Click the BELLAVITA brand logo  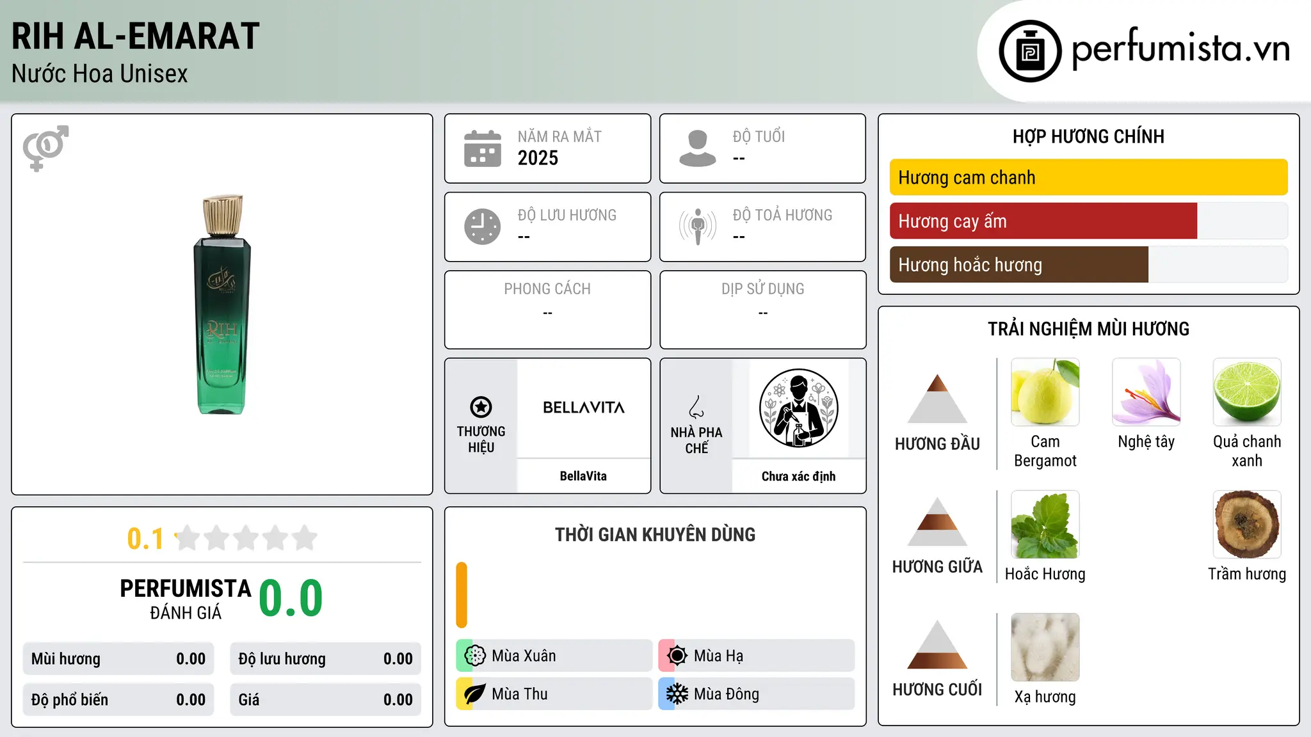point(584,408)
